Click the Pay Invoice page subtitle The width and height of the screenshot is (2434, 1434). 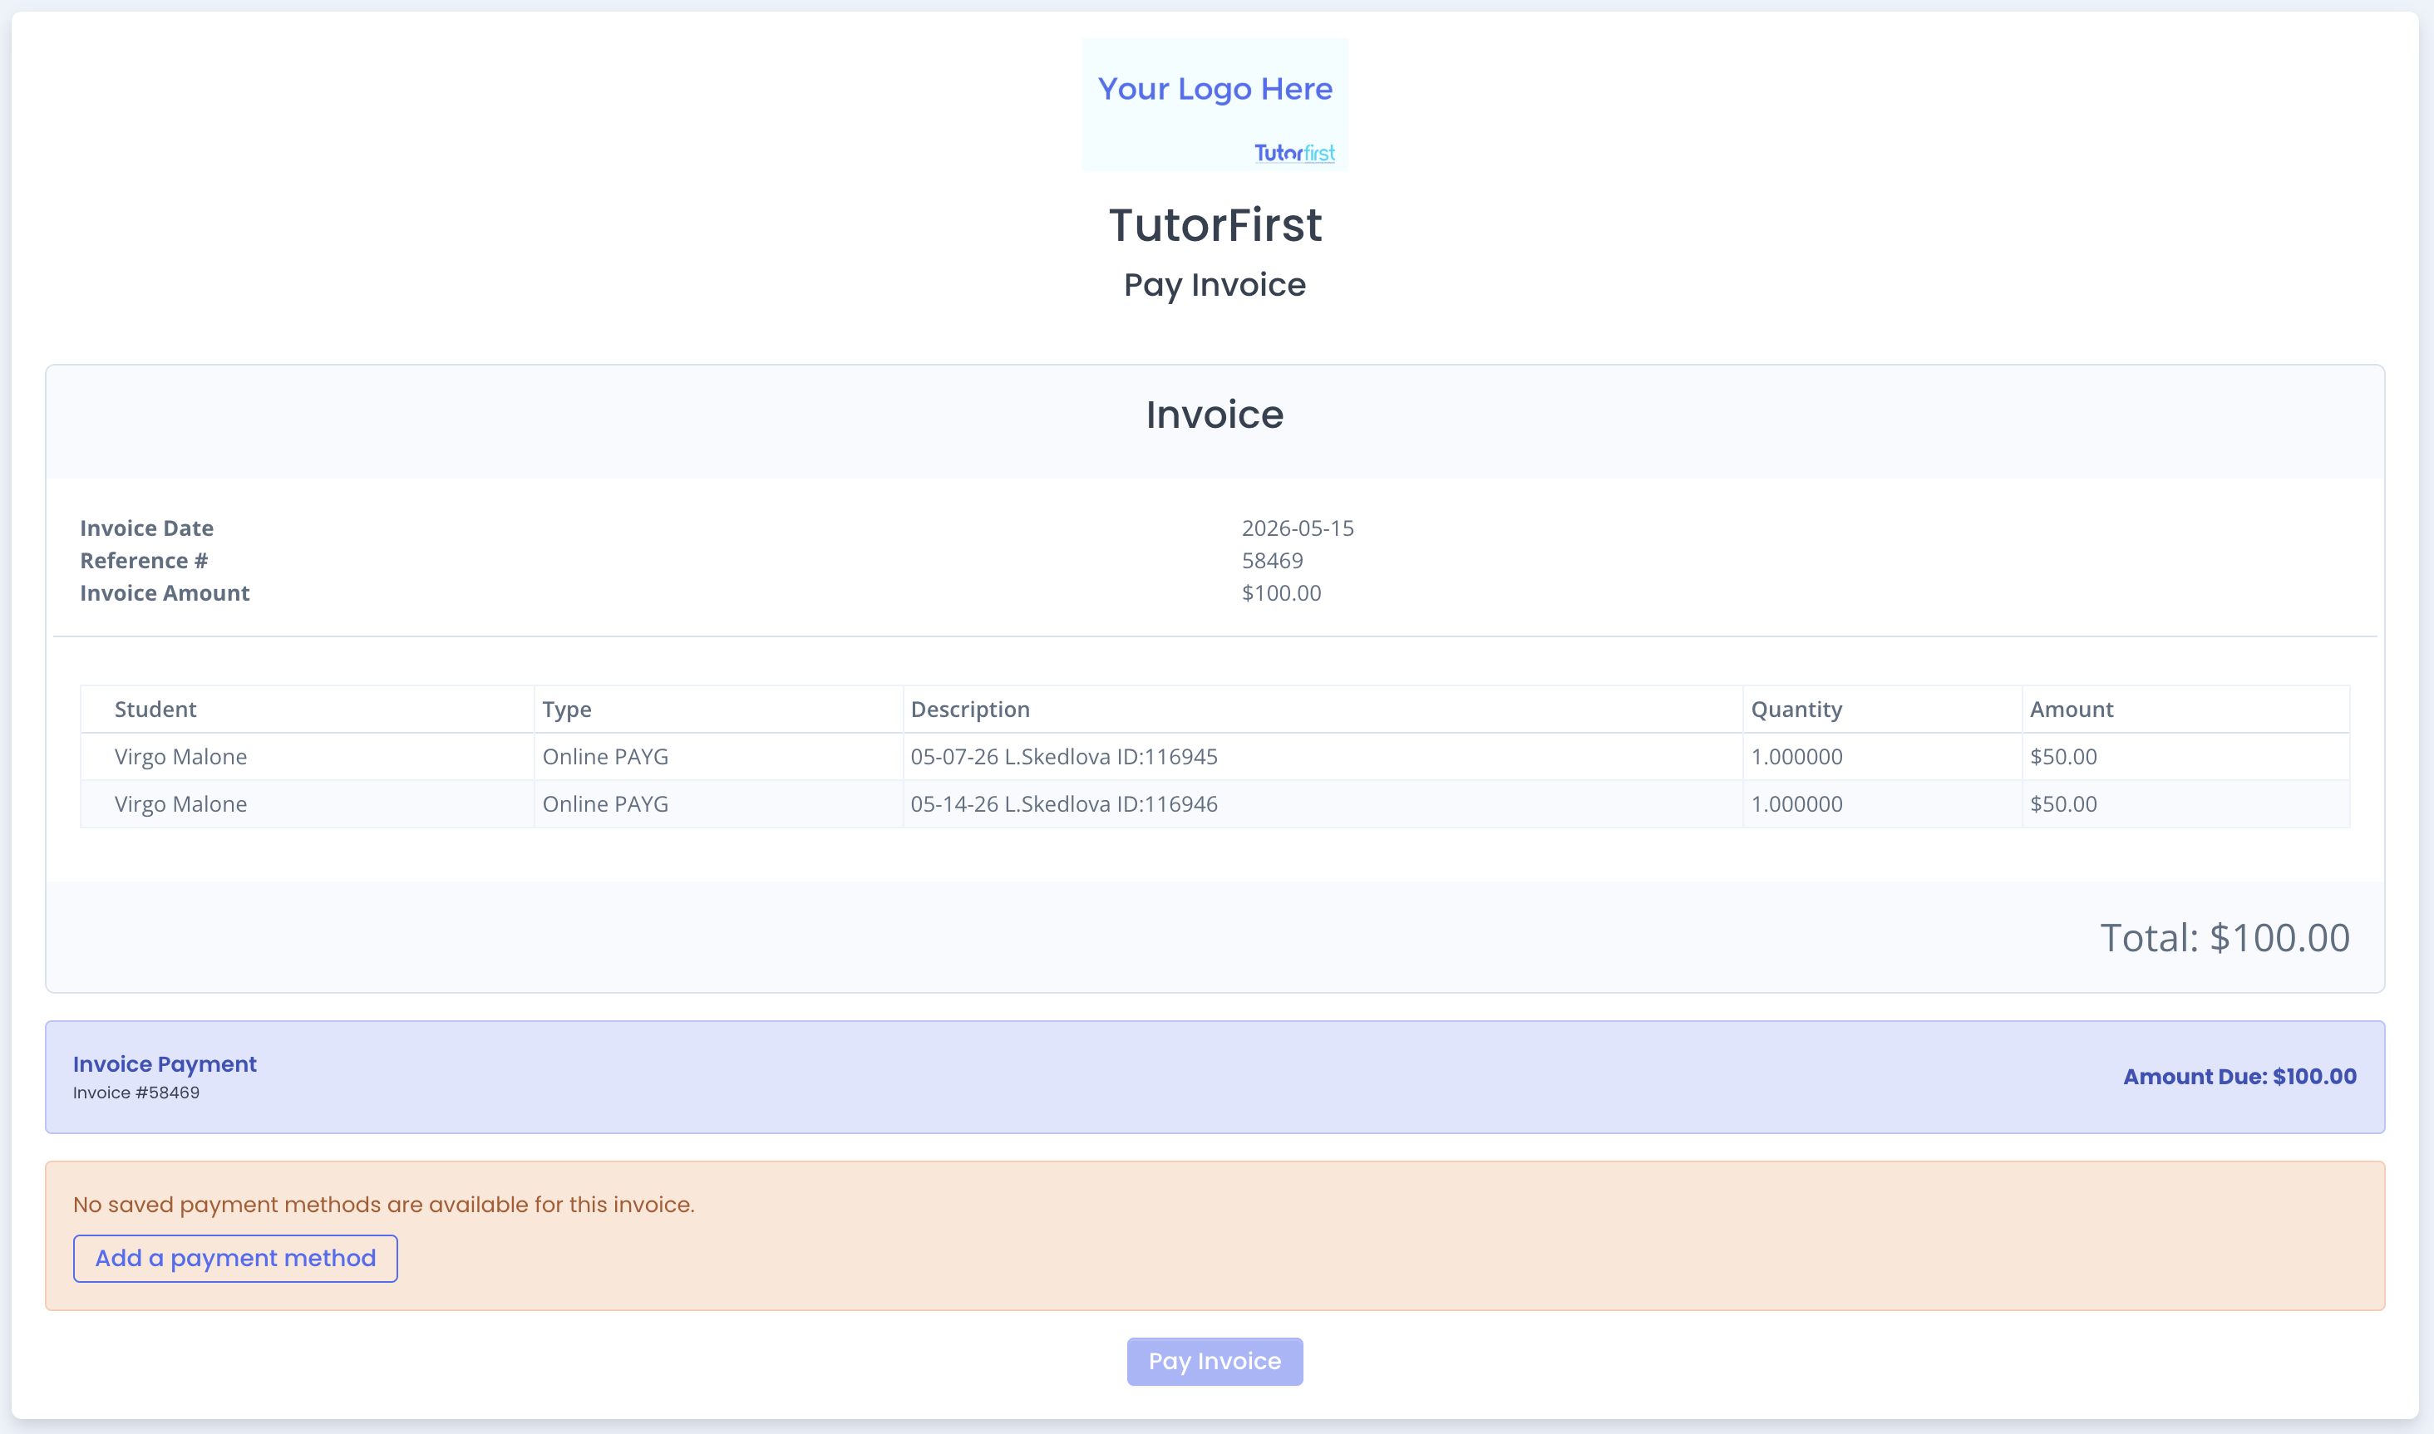point(1215,285)
